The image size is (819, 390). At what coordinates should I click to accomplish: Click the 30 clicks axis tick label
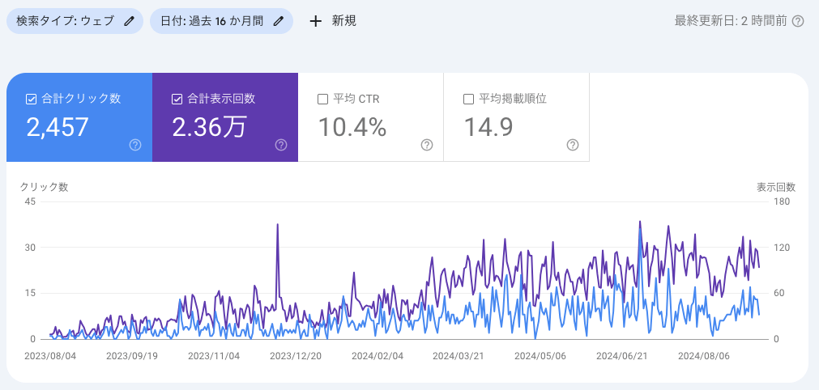tap(29, 247)
